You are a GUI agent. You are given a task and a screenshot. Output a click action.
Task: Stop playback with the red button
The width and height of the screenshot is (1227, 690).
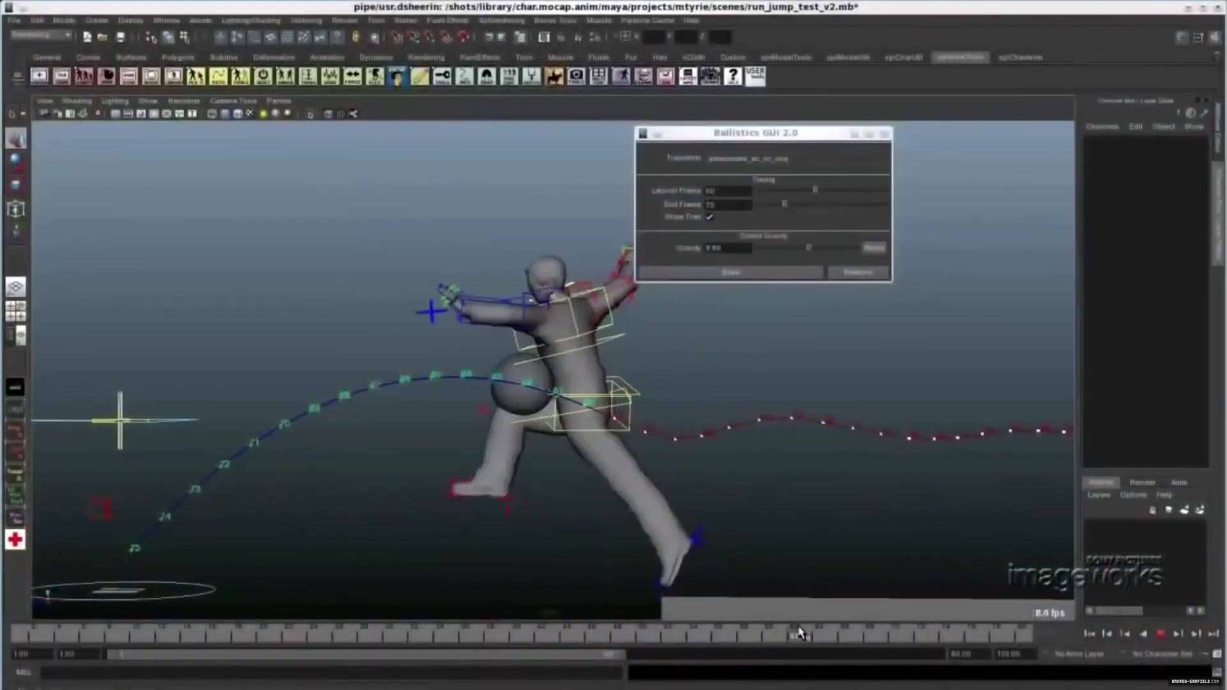[1161, 634]
